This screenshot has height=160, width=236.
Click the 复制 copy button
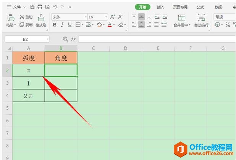coord(26,25)
